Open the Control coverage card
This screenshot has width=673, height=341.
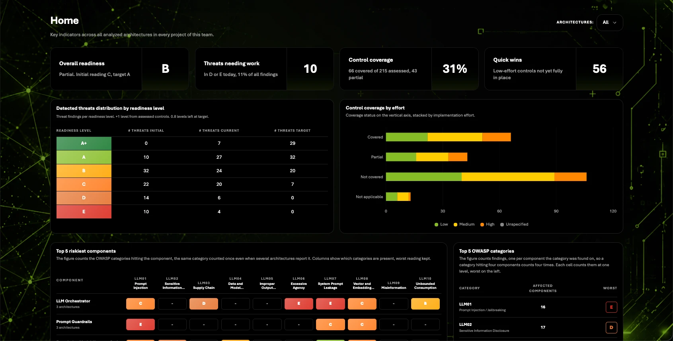(x=409, y=69)
